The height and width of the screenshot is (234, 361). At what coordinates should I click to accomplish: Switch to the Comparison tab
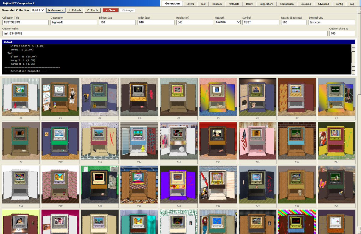287,4
